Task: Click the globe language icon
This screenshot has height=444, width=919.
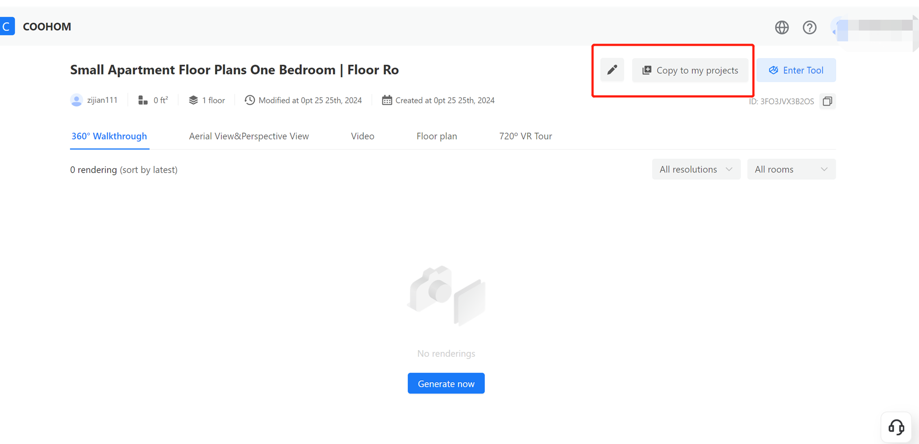Action: (x=782, y=27)
